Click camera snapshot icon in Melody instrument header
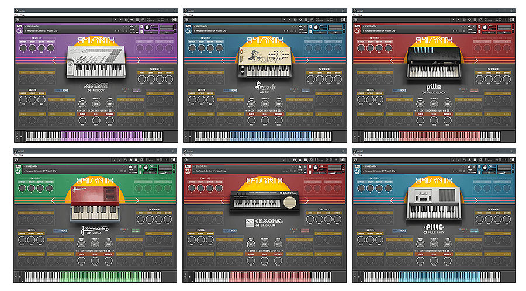 pyautogui.click(x=131, y=26)
